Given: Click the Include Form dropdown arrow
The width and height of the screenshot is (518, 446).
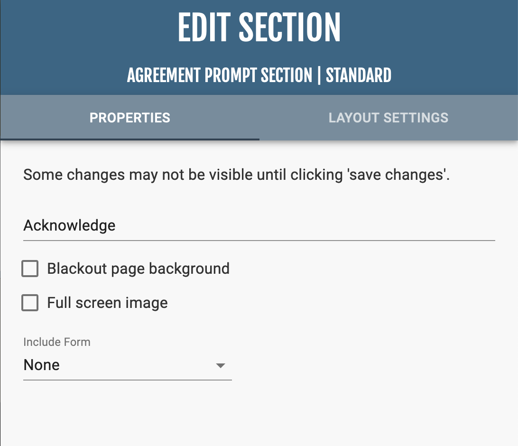Looking at the screenshot, I should [x=220, y=366].
